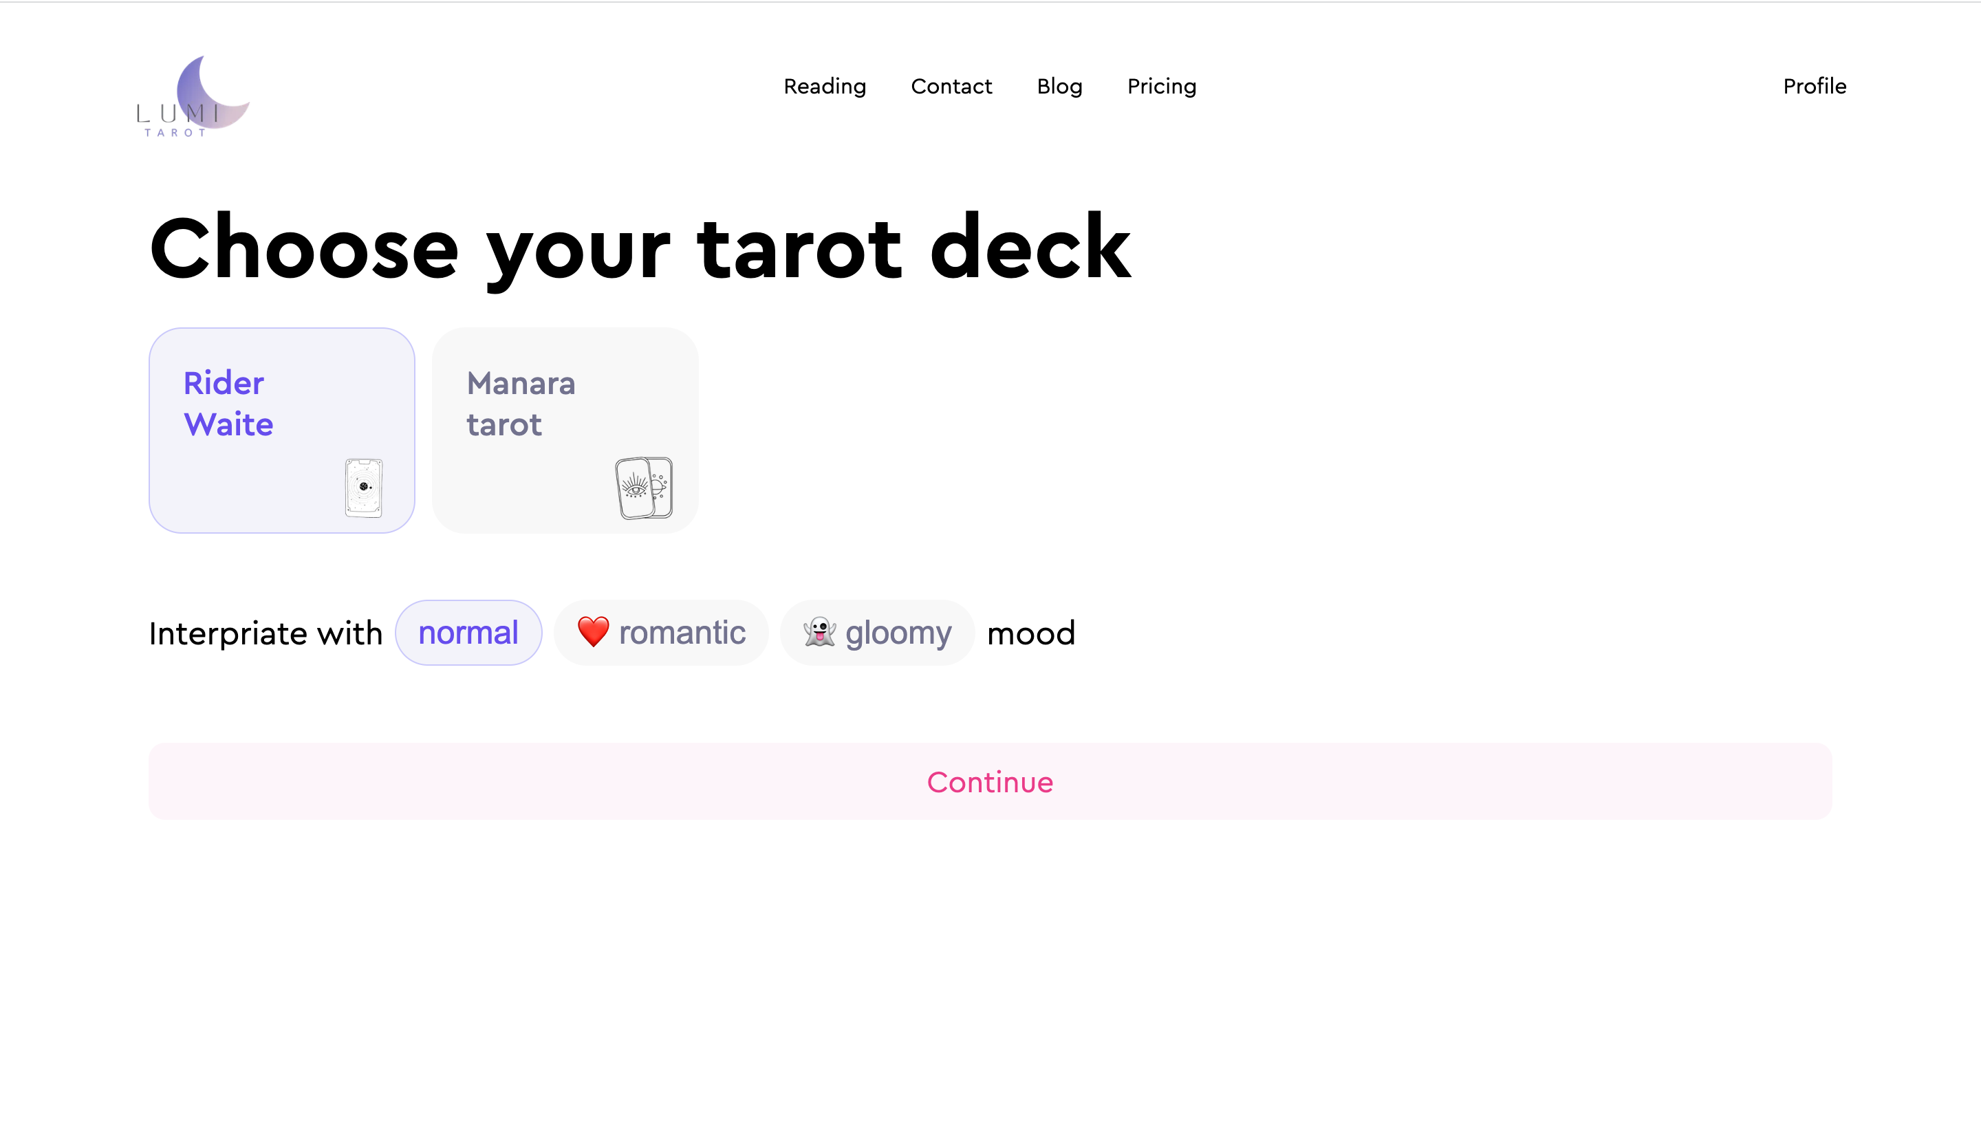This screenshot has width=1981, height=1132.
Task: Click the Rider Waite single card icon
Action: (364, 488)
